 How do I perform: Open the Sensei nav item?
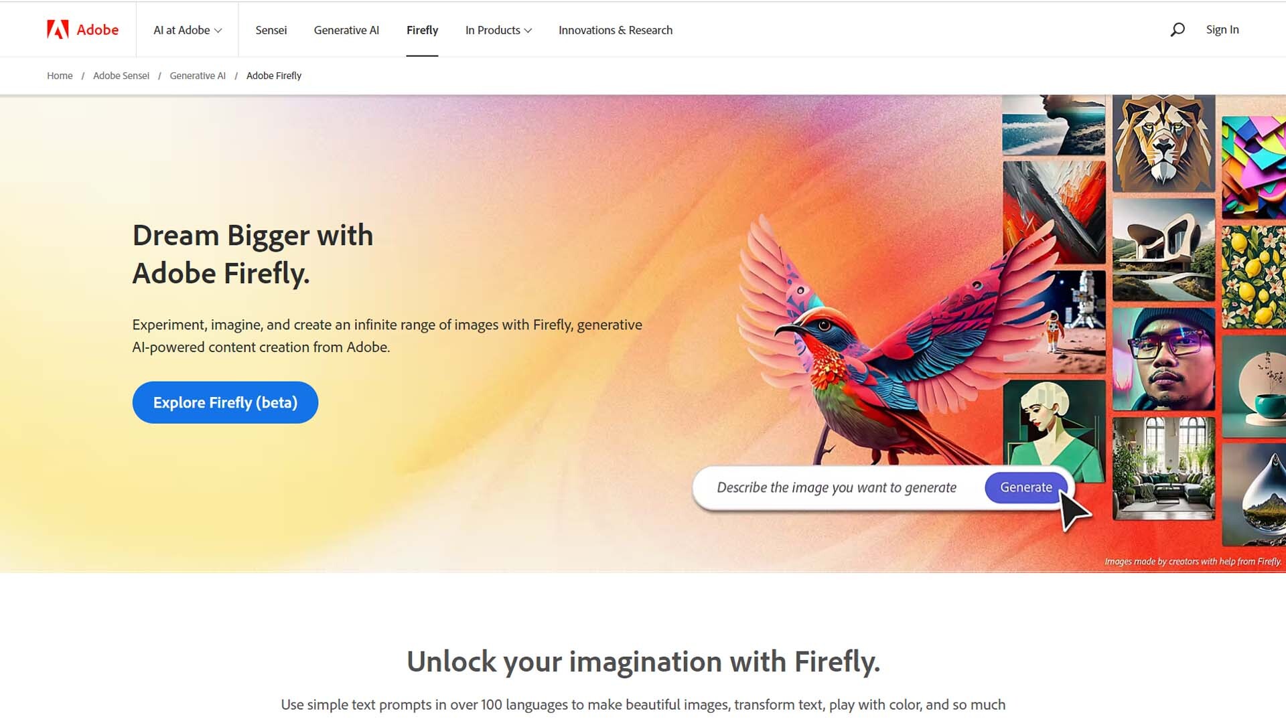point(271,30)
